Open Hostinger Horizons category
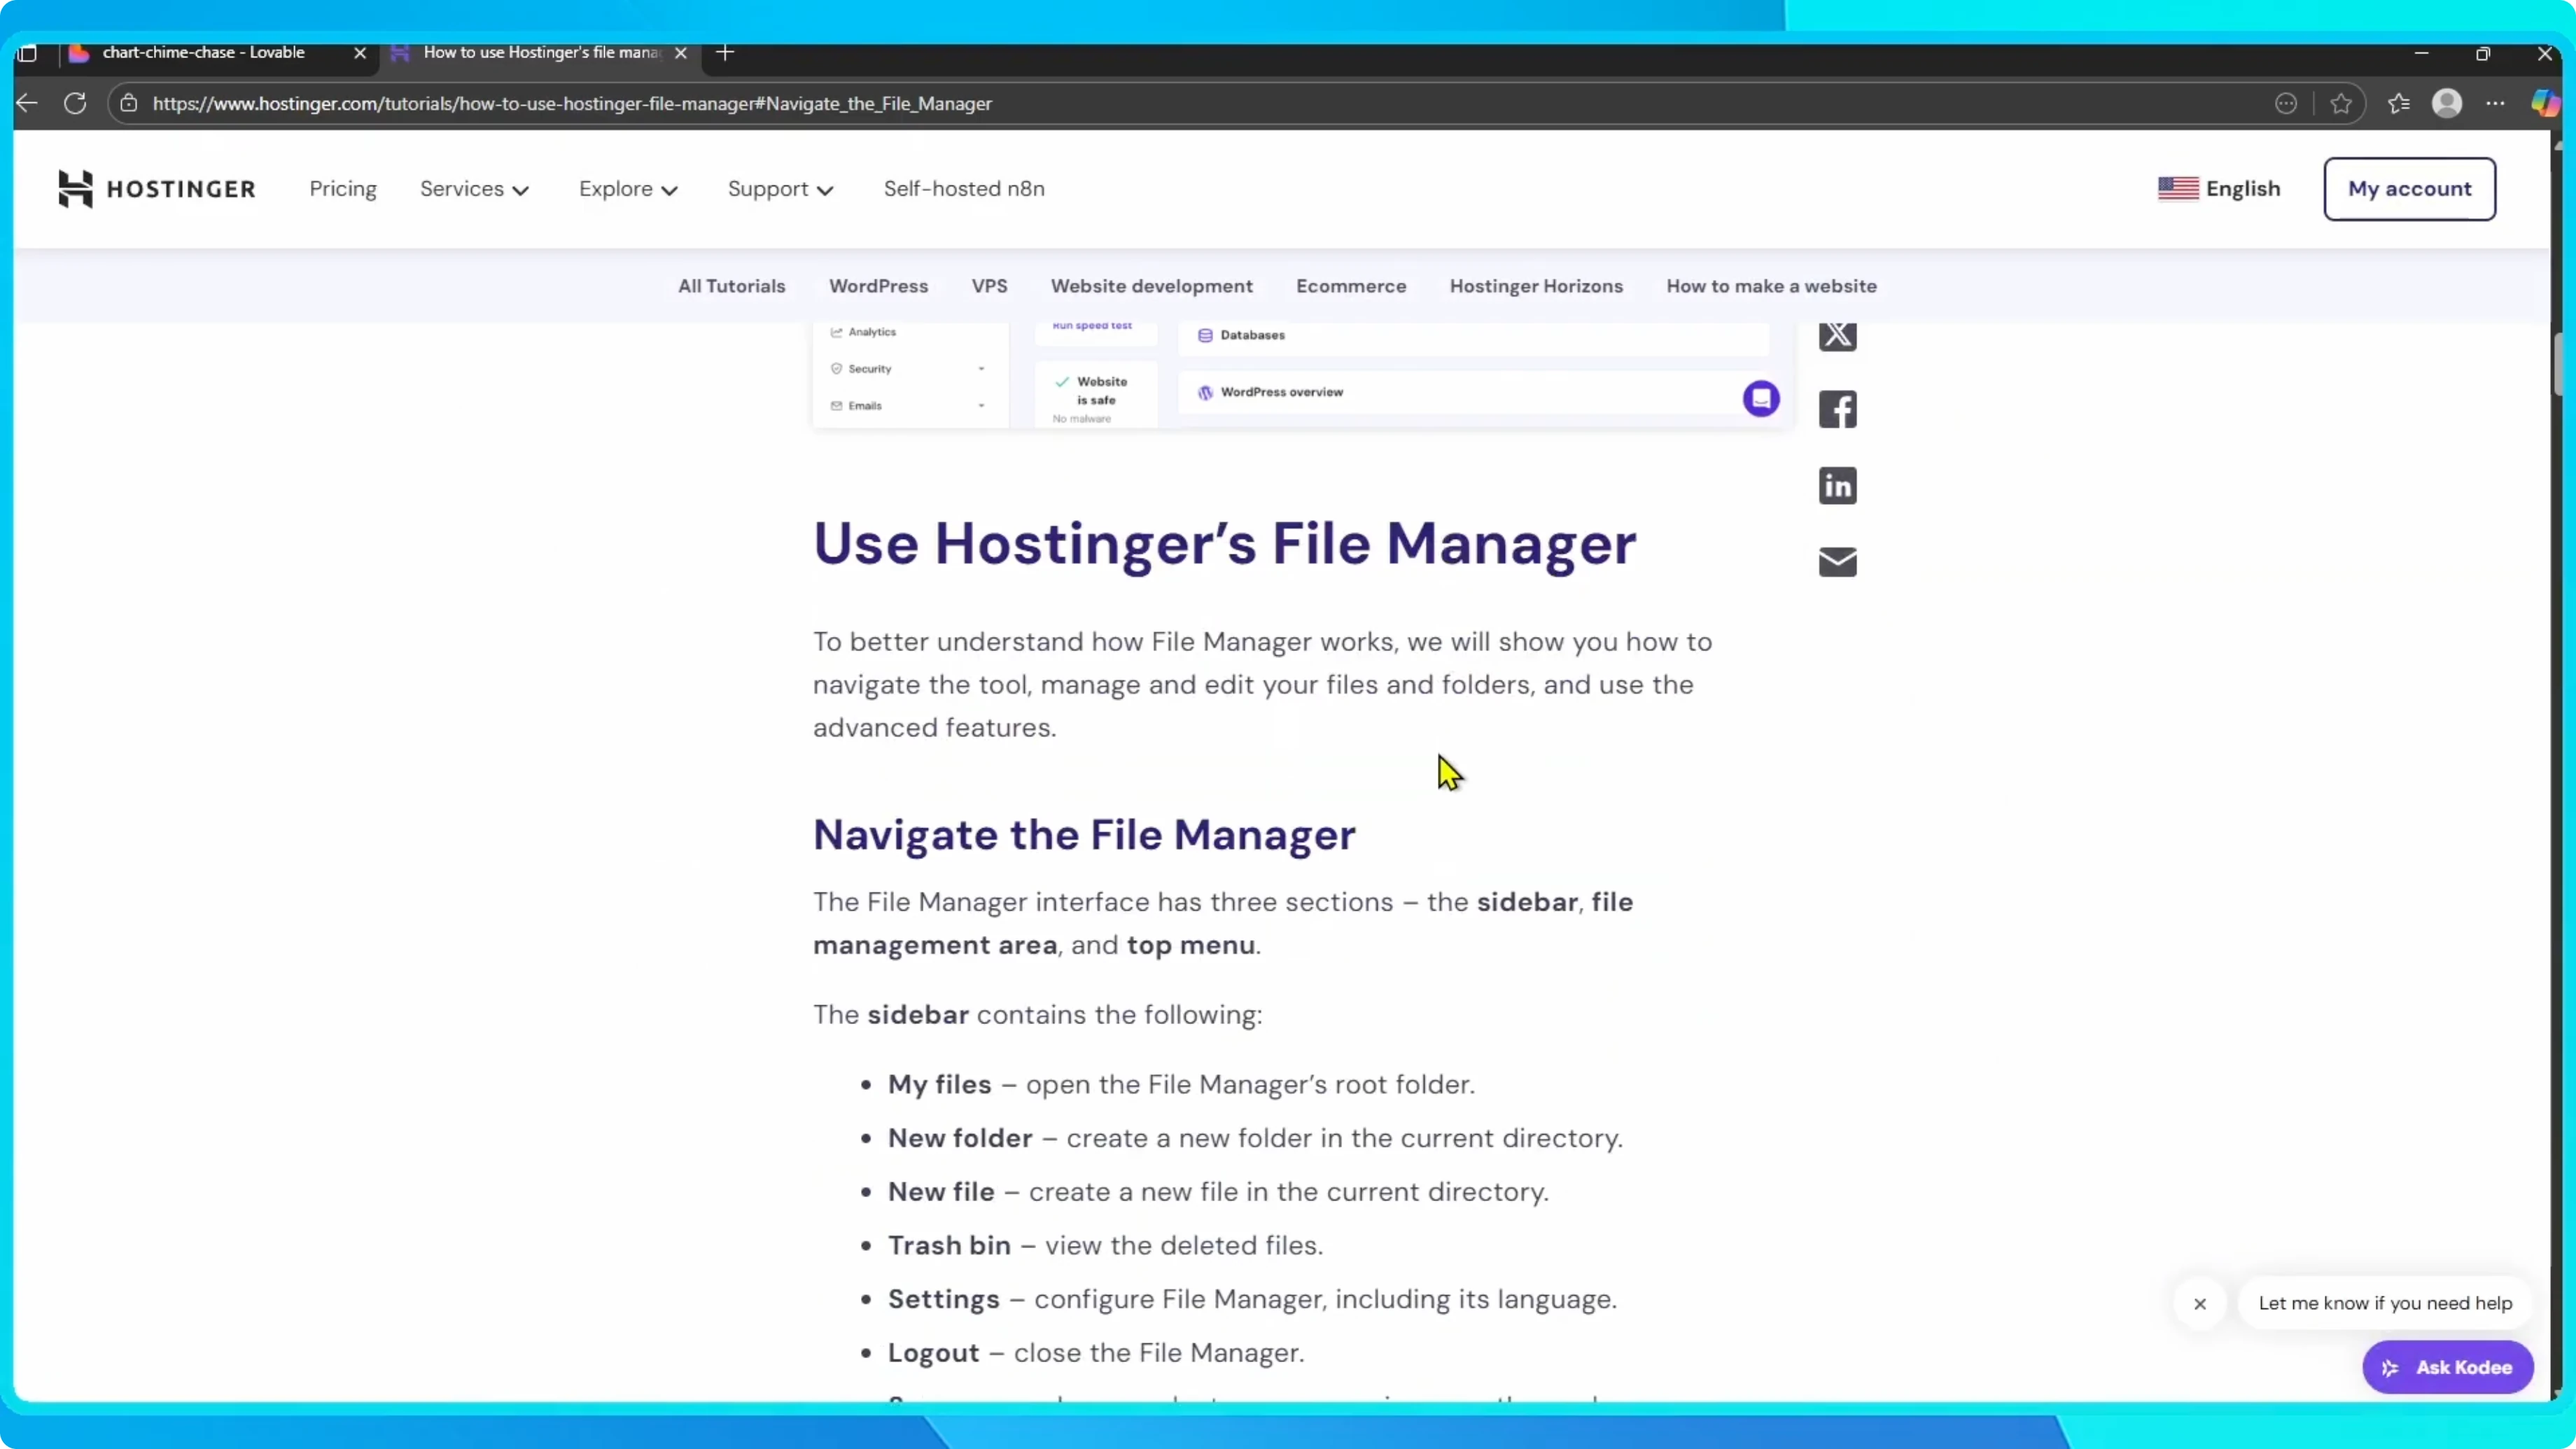The width and height of the screenshot is (2576, 1449). 1536,286
